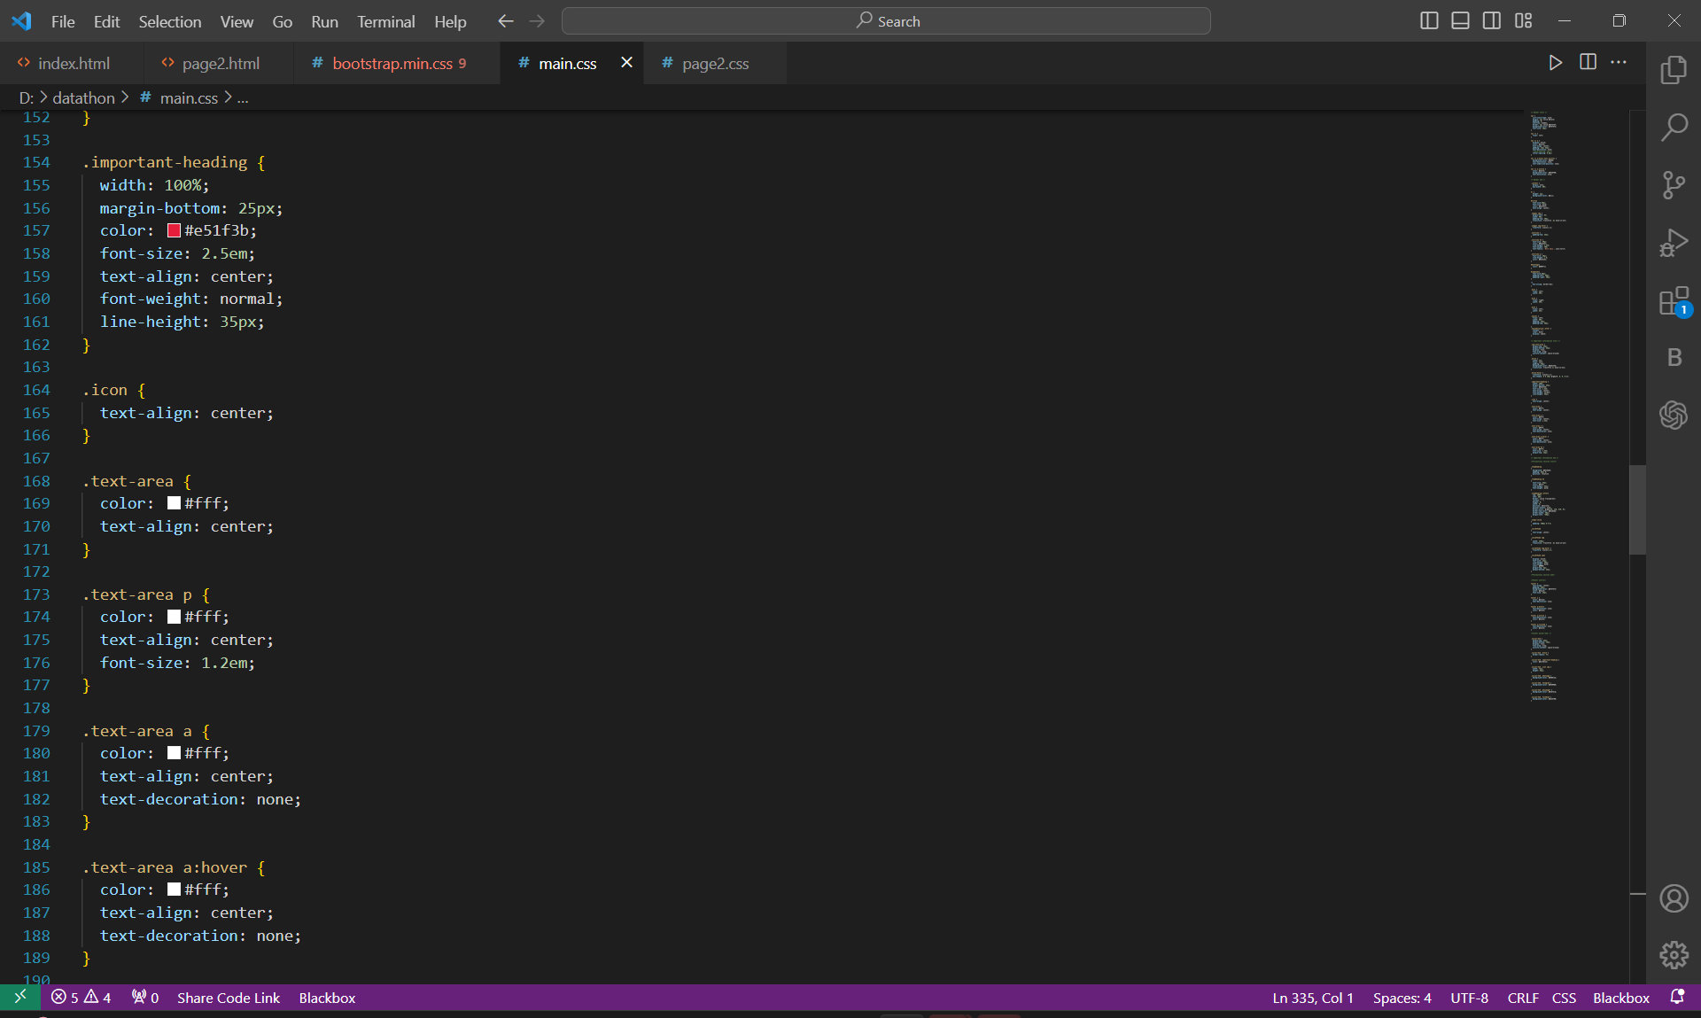Open the ChatGPT sidebar panel

(1674, 415)
